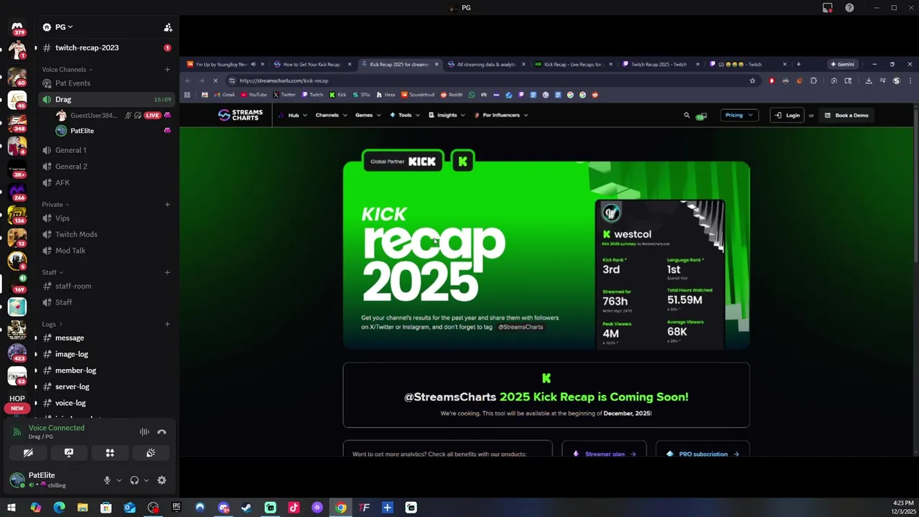The height and width of the screenshot is (517, 919).
Task: Open Discord User Settings gear
Action: point(162,480)
